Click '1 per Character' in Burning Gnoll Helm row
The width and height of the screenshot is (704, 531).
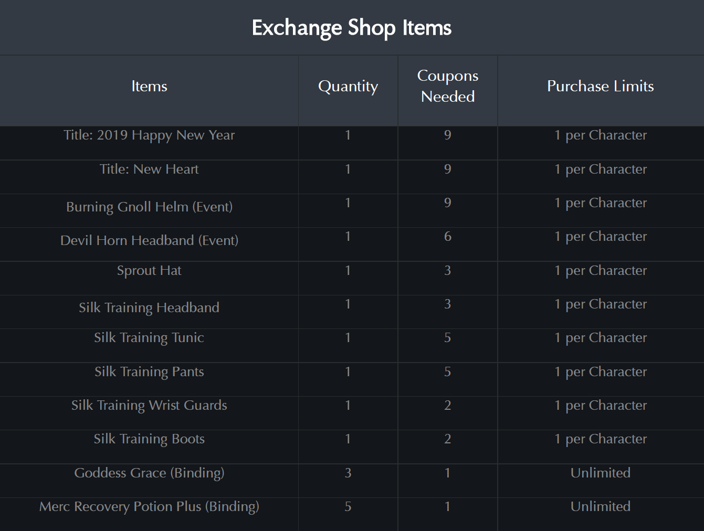[x=601, y=203]
